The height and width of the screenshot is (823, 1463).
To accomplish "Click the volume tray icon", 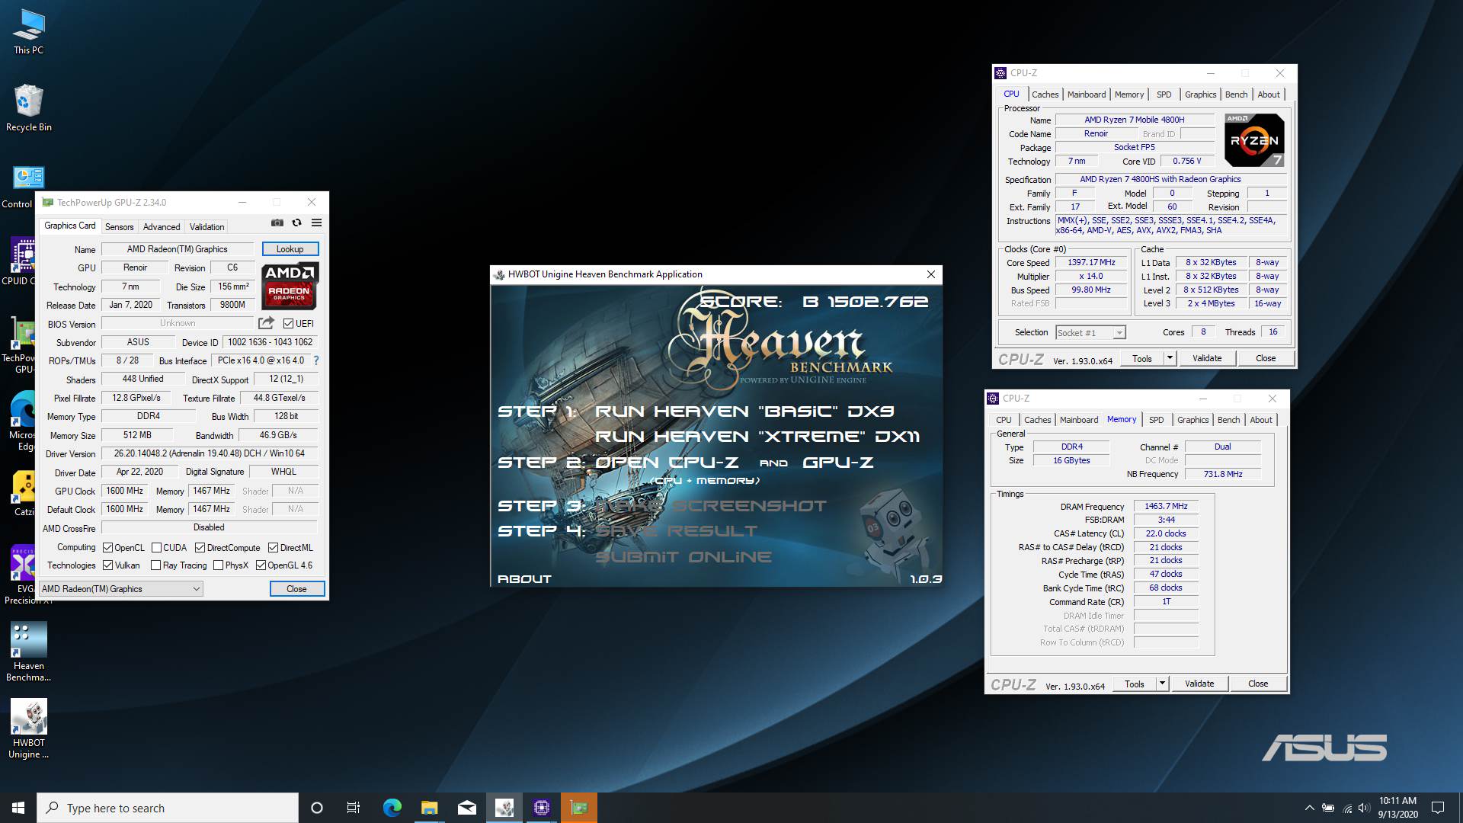I will (1364, 808).
